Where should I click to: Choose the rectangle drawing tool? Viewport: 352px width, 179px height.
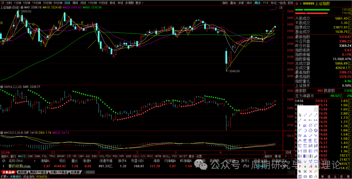click(316, 161)
